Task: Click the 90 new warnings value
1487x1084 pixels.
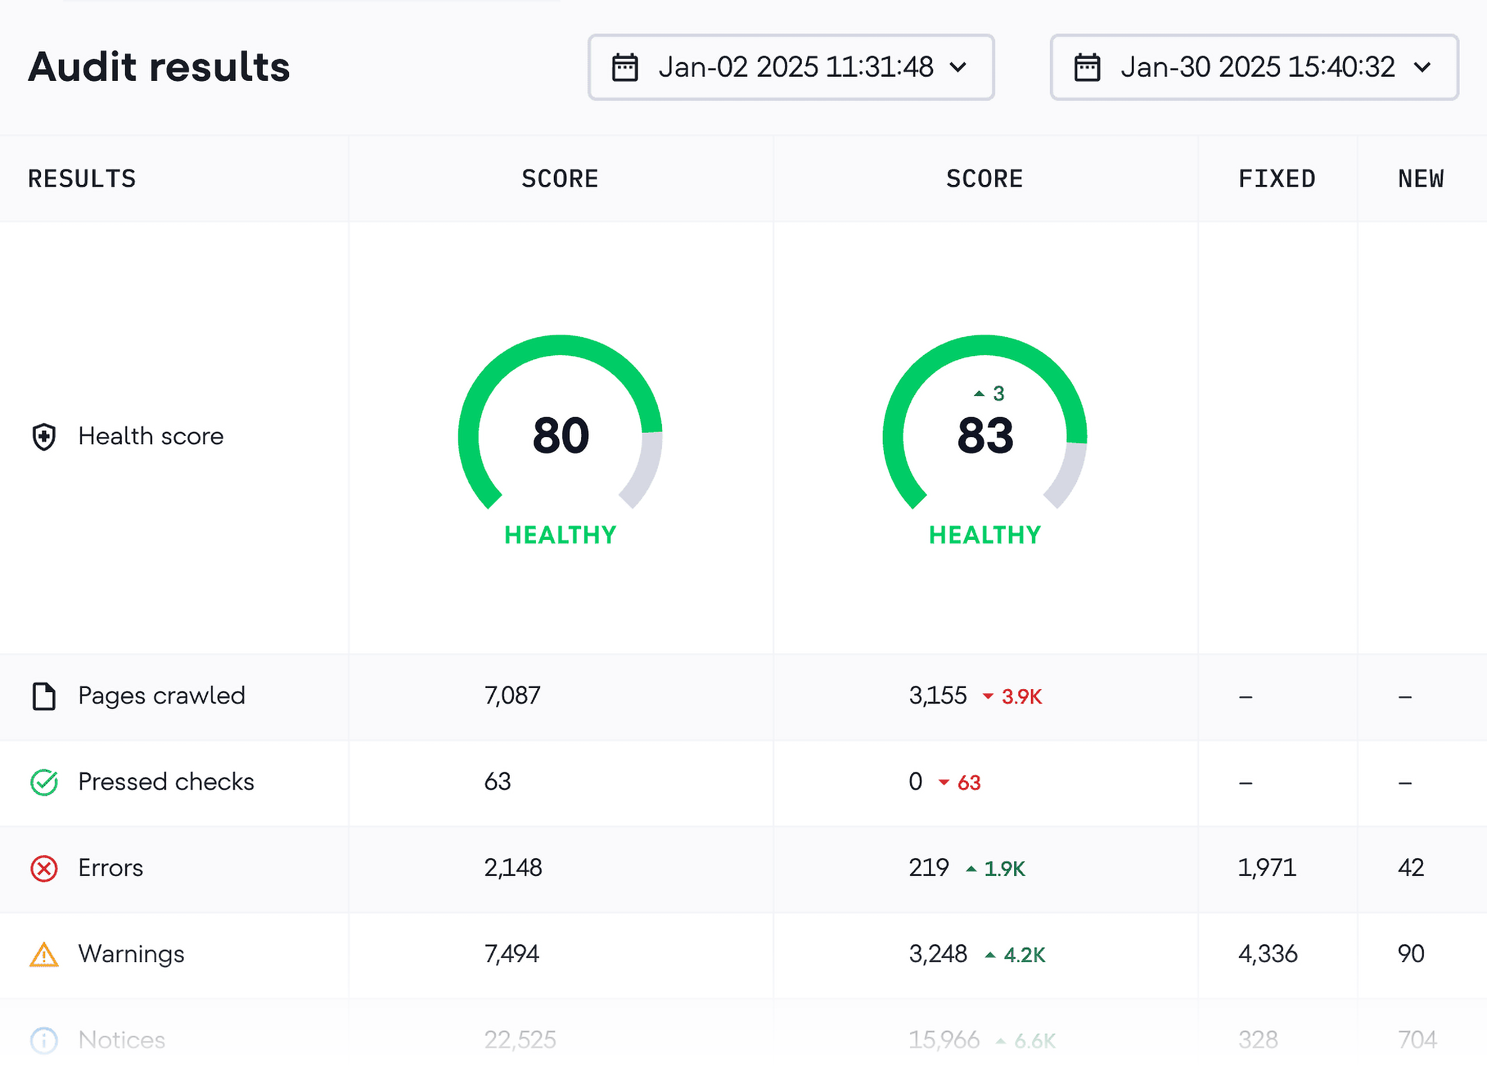Action: [1411, 954]
